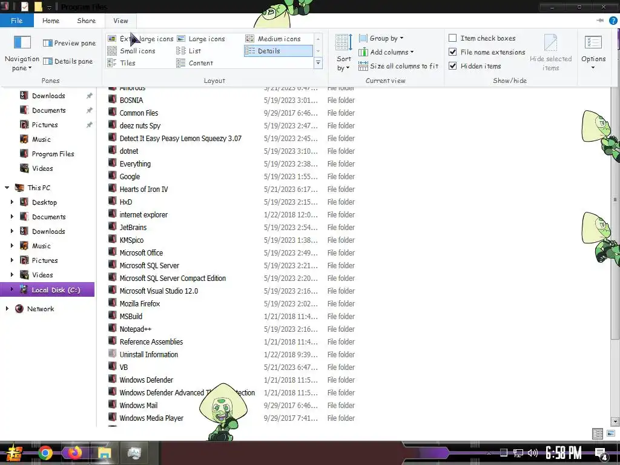This screenshot has height=465, width=620.
Task: Click the taskbar icon right of File Explorer
Action: tap(134, 453)
